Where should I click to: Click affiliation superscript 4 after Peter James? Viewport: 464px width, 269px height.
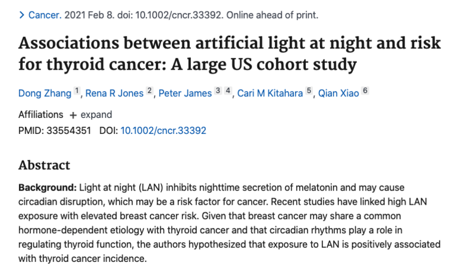coord(228,90)
